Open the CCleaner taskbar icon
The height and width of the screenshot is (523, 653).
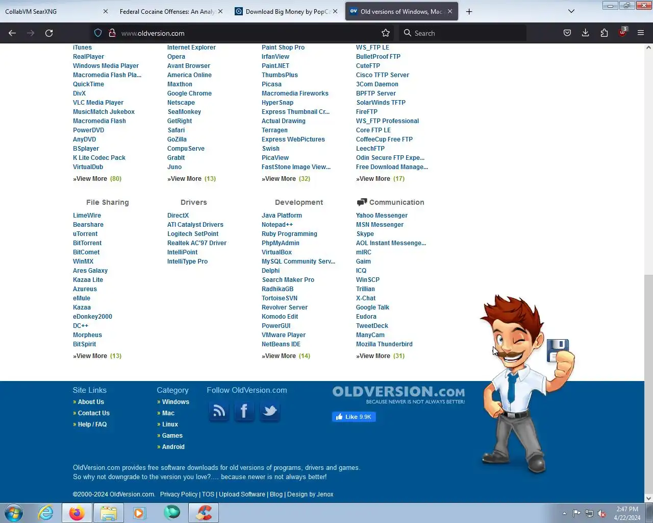tap(204, 513)
